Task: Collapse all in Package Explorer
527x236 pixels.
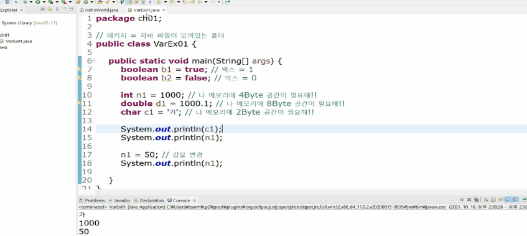Action: 43,9
